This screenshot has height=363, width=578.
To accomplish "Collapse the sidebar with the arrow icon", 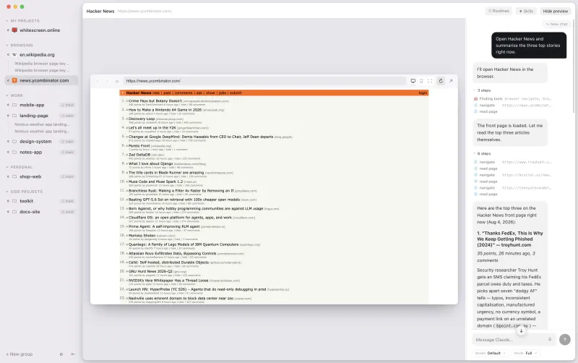I will coord(73,354).
